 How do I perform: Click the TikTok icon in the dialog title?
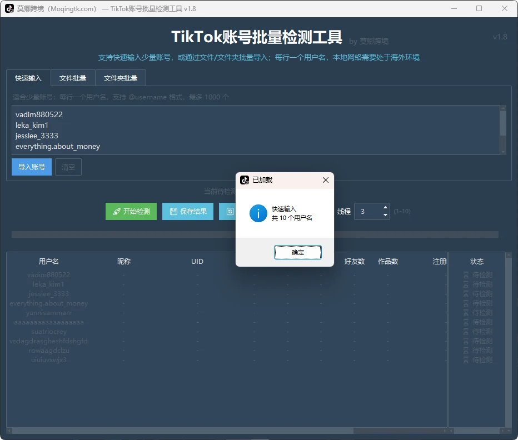point(245,180)
